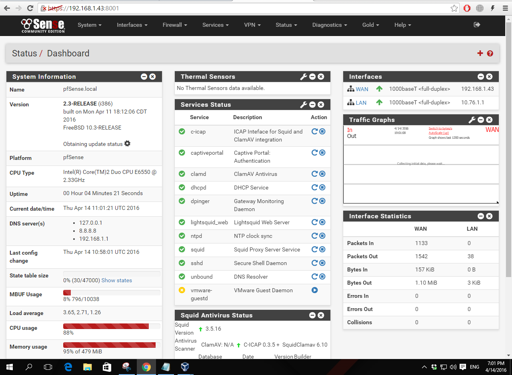Go to pfSense logo home
The height and width of the screenshot is (375, 512).
click(43, 25)
